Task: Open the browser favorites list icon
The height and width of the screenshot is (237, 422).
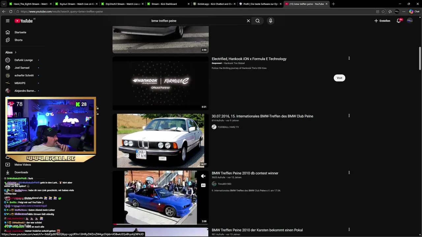Action: pyautogui.click(x=390, y=12)
